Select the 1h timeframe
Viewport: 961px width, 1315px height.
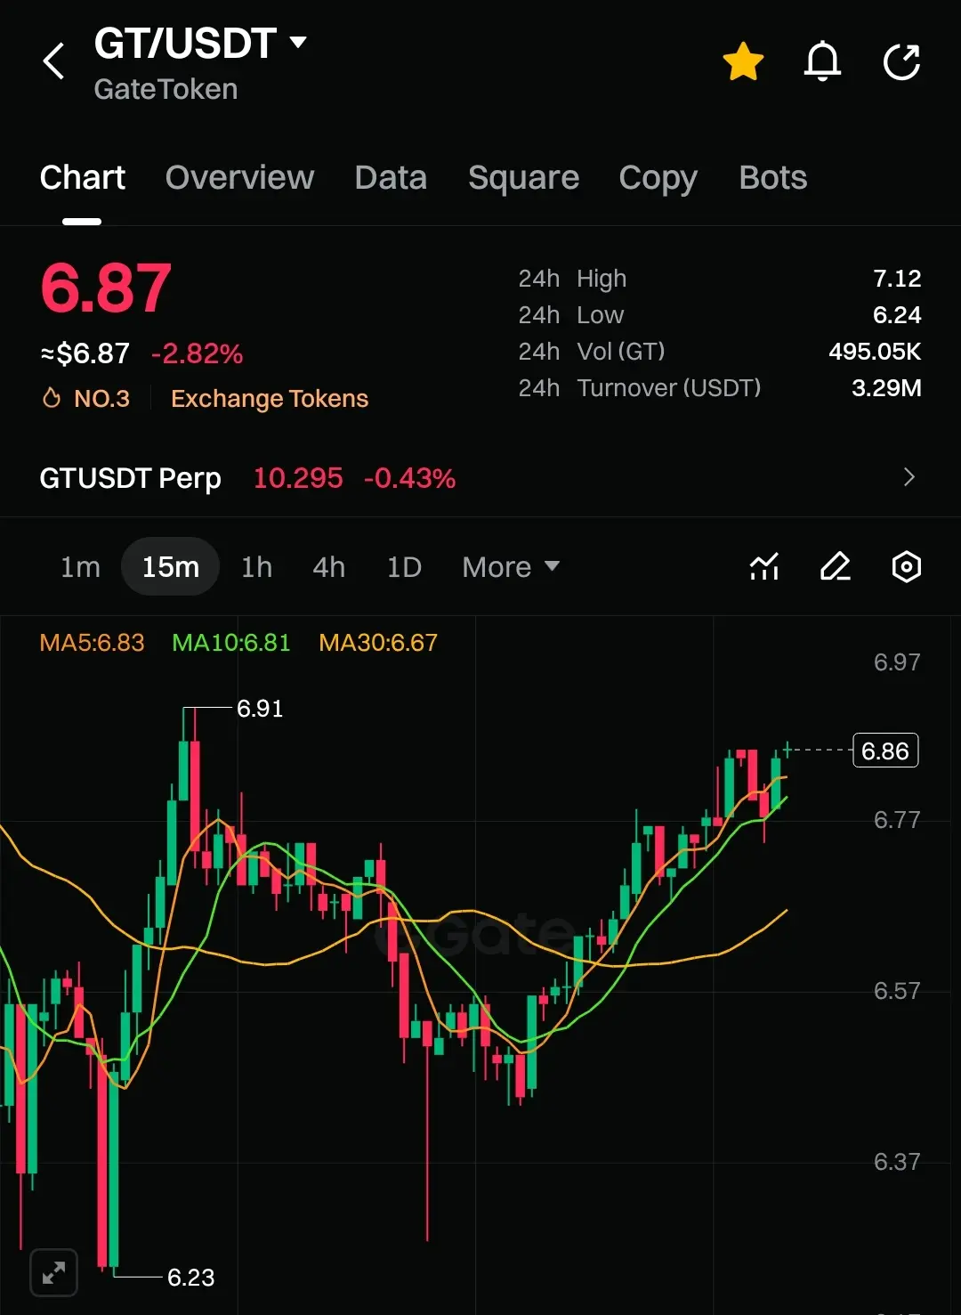(x=256, y=567)
